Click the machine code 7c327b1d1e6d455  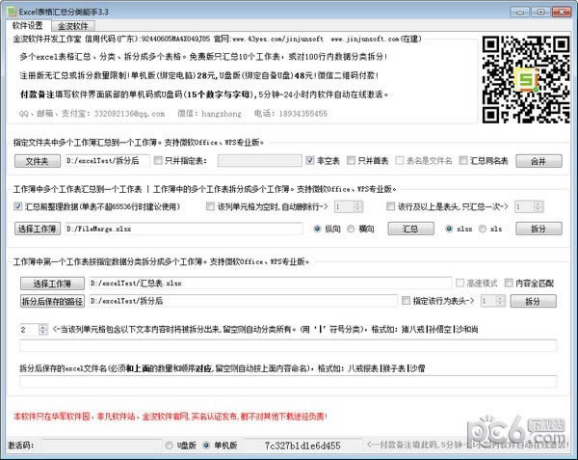coord(302,446)
